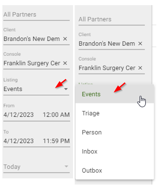Edit the From time 12:00 AM
The height and width of the screenshot is (191, 159).
[x=56, y=115]
